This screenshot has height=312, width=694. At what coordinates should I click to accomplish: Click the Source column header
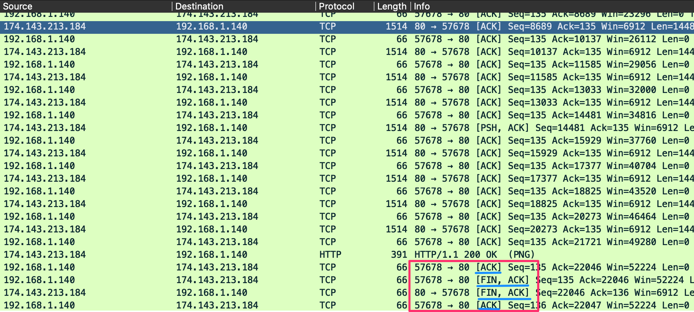click(x=18, y=6)
